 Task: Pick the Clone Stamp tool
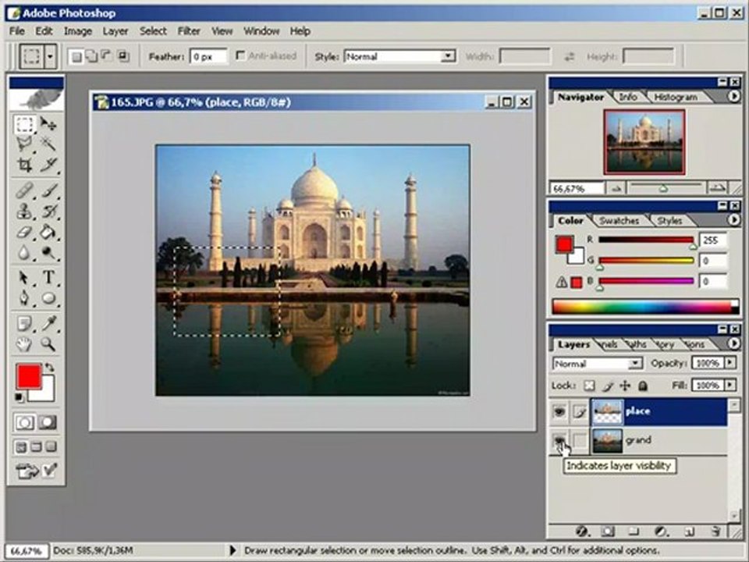[24, 212]
